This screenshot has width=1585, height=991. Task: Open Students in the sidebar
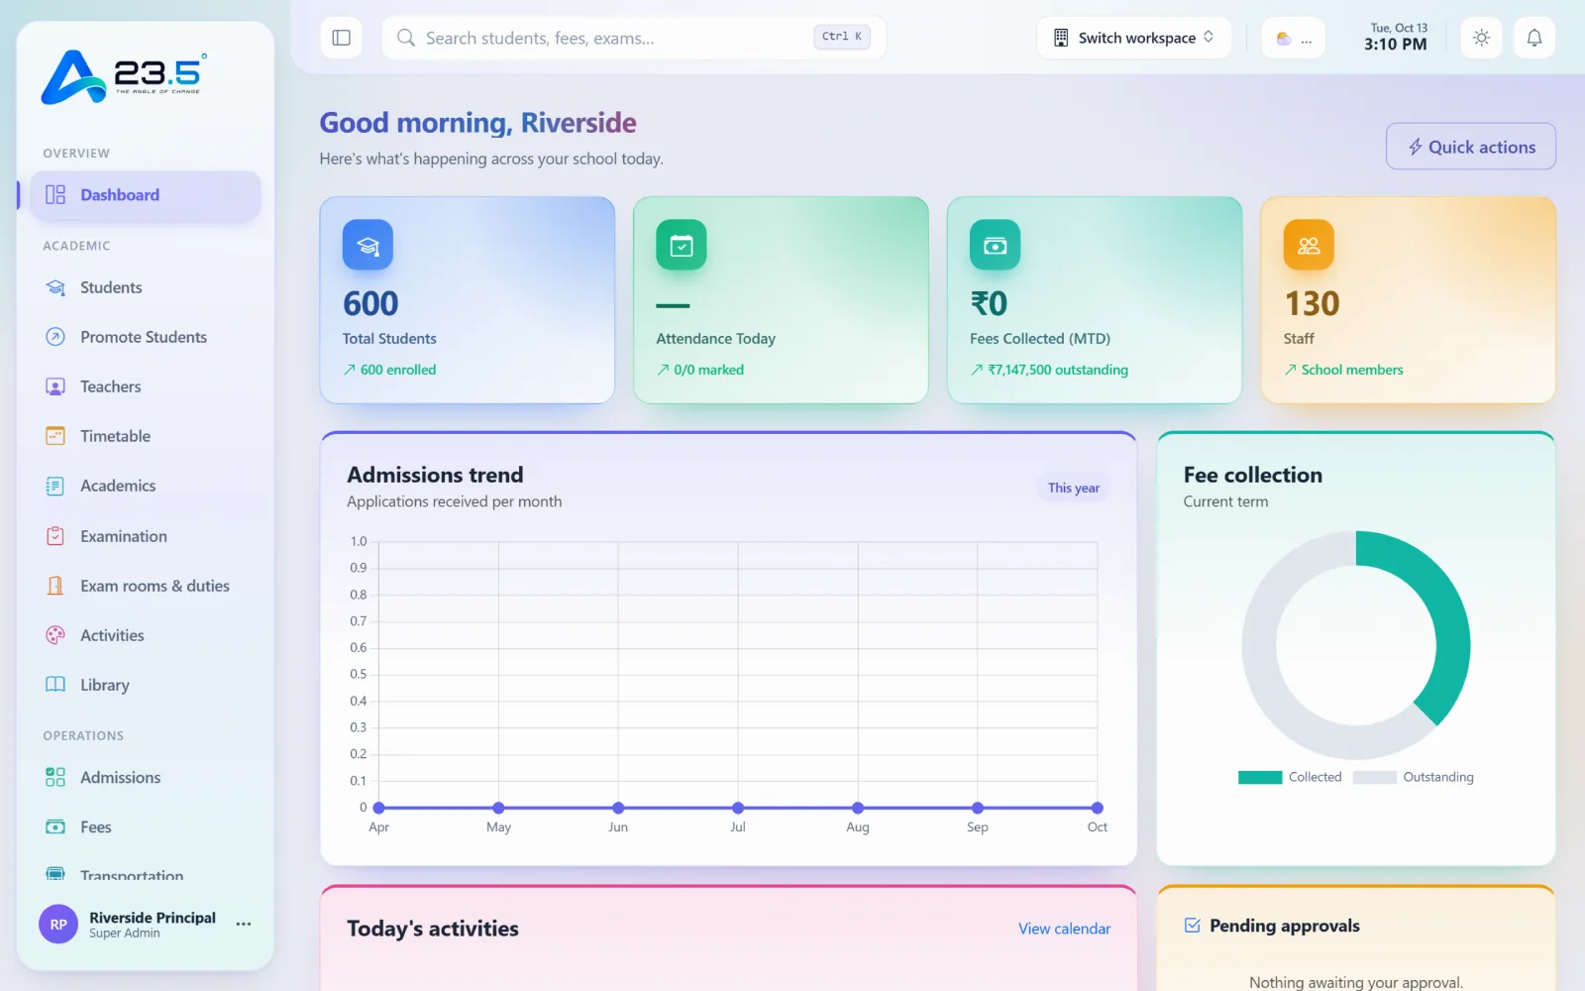pos(145,287)
